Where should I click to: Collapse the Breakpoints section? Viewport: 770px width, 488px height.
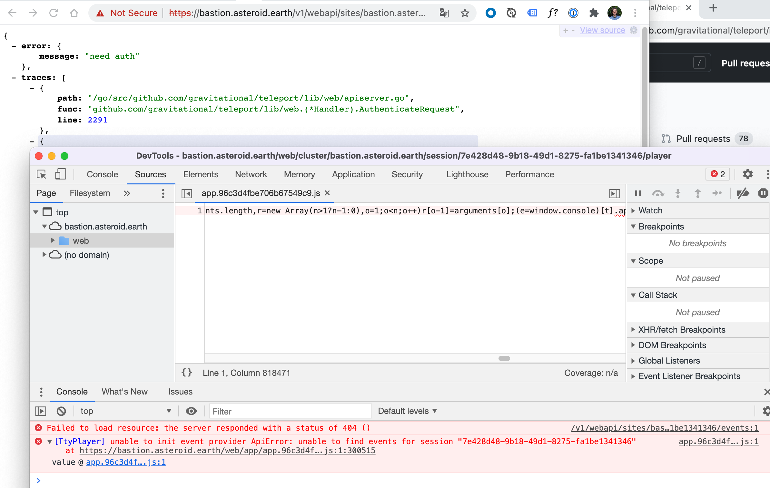(634, 226)
